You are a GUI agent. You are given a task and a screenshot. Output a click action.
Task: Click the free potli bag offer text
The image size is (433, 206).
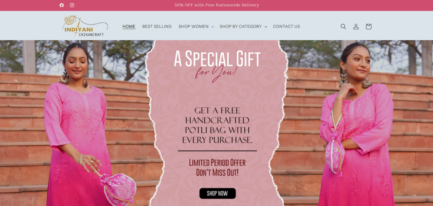click(x=217, y=125)
